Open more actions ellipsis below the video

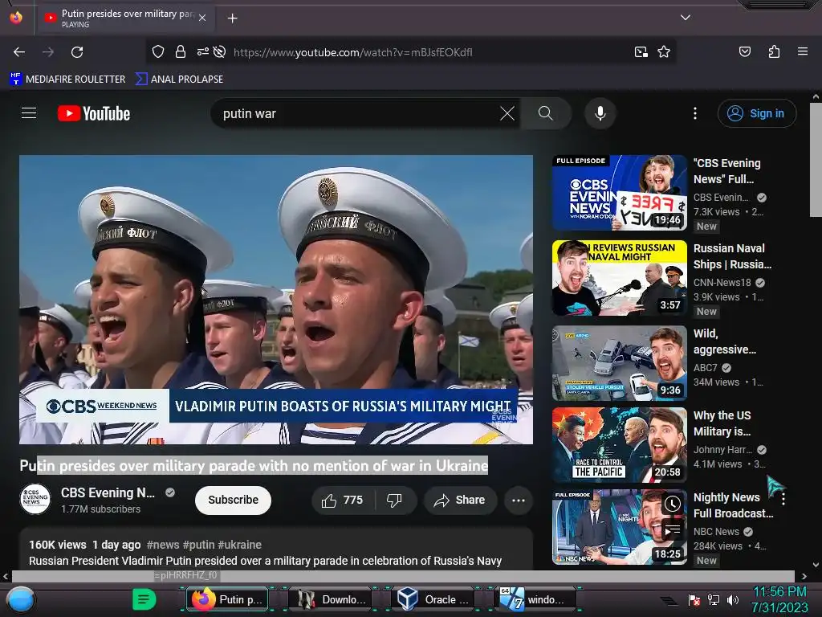click(x=519, y=500)
